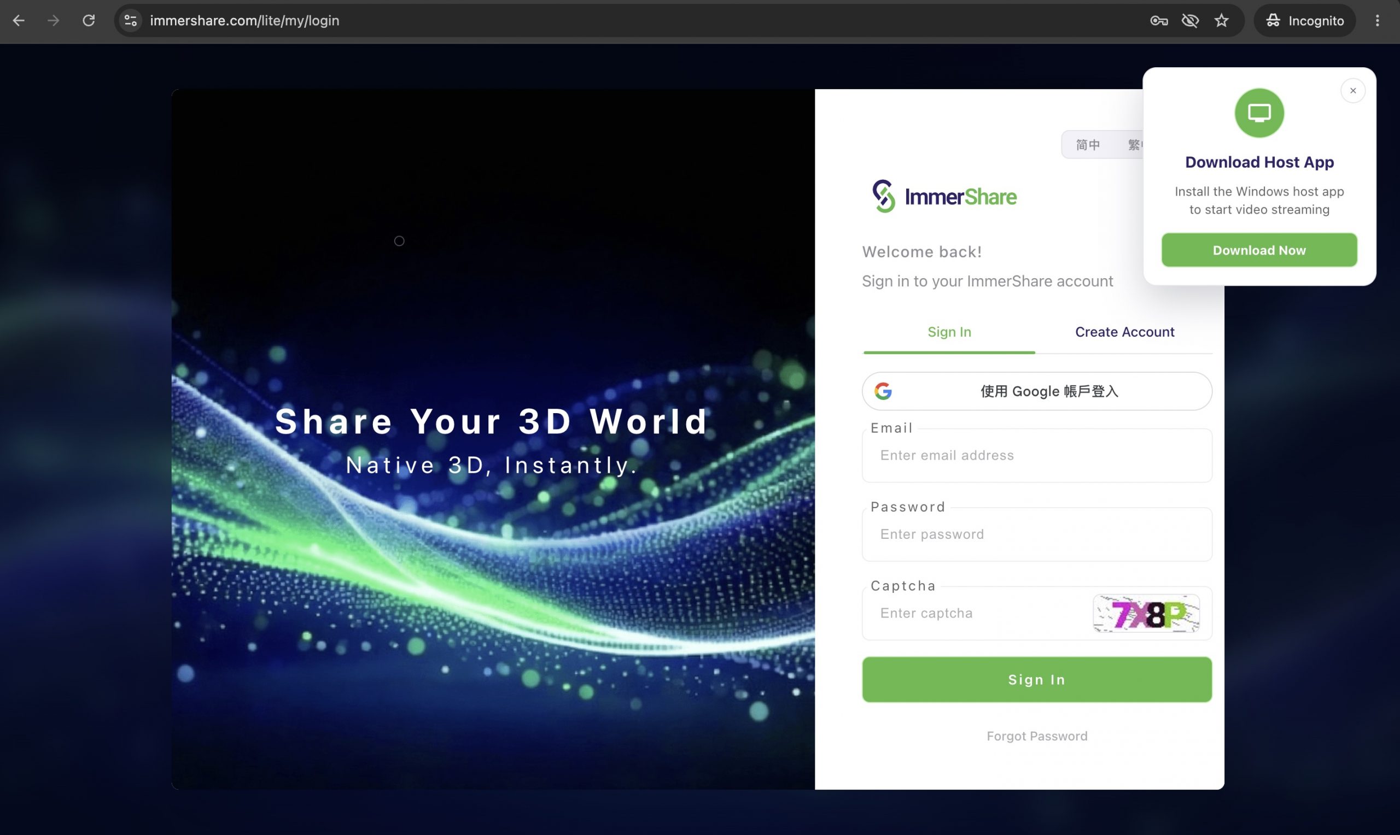Go back to the previous page
Screen dimensions: 1400x835
[x=19, y=21]
